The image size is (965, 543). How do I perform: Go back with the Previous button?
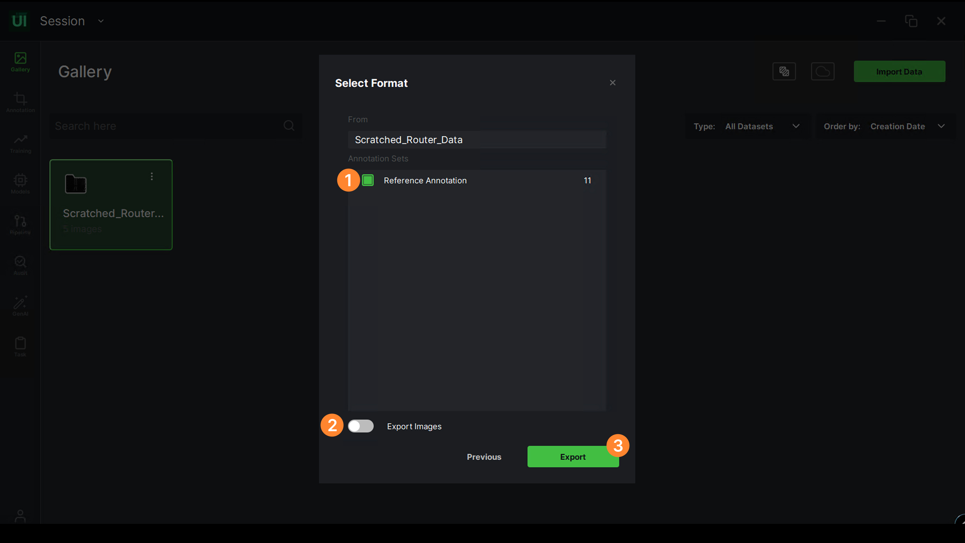point(484,457)
